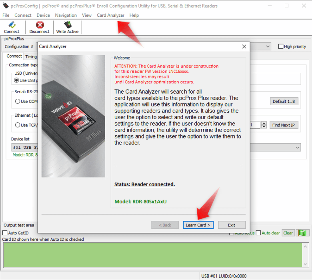Click the Status: Reader connected text
This screenshot has width=312, height=280.
click(145, 184)
